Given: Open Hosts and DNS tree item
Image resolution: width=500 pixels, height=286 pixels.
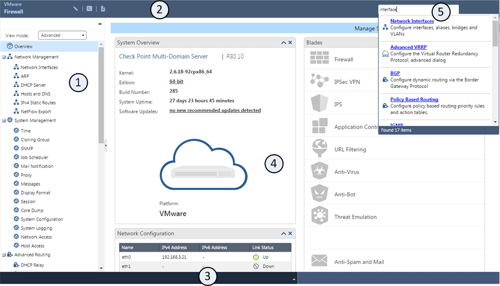Looking at the screenshot, I should tap(35, 94).
